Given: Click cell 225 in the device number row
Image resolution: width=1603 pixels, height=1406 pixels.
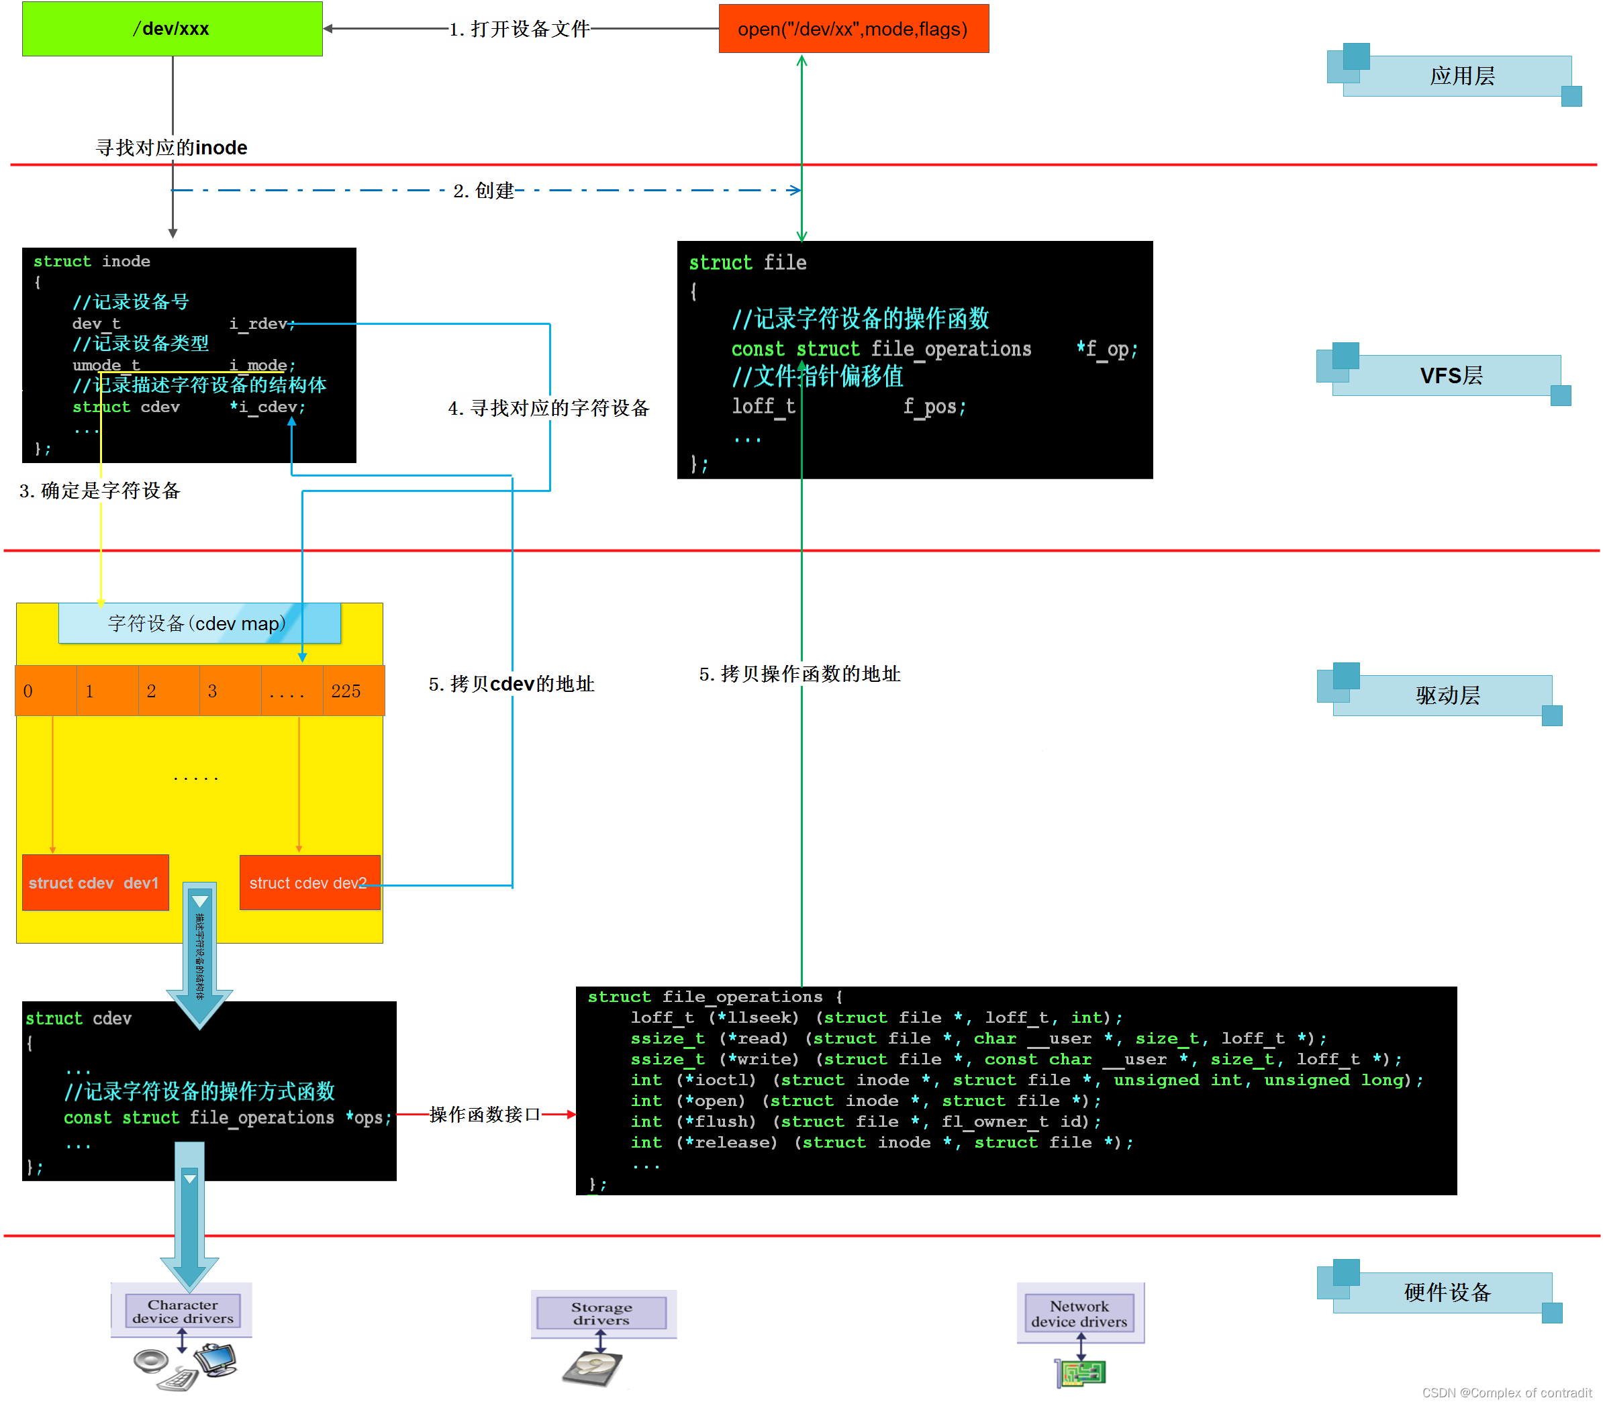Looking at the screenshot, I should tap(353, 691).
